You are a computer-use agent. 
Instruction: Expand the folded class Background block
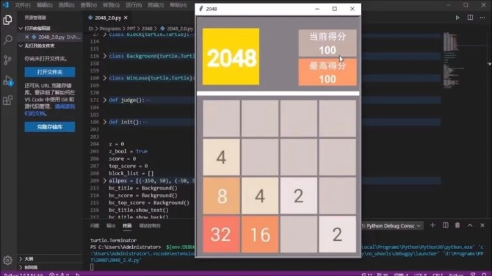104,55
